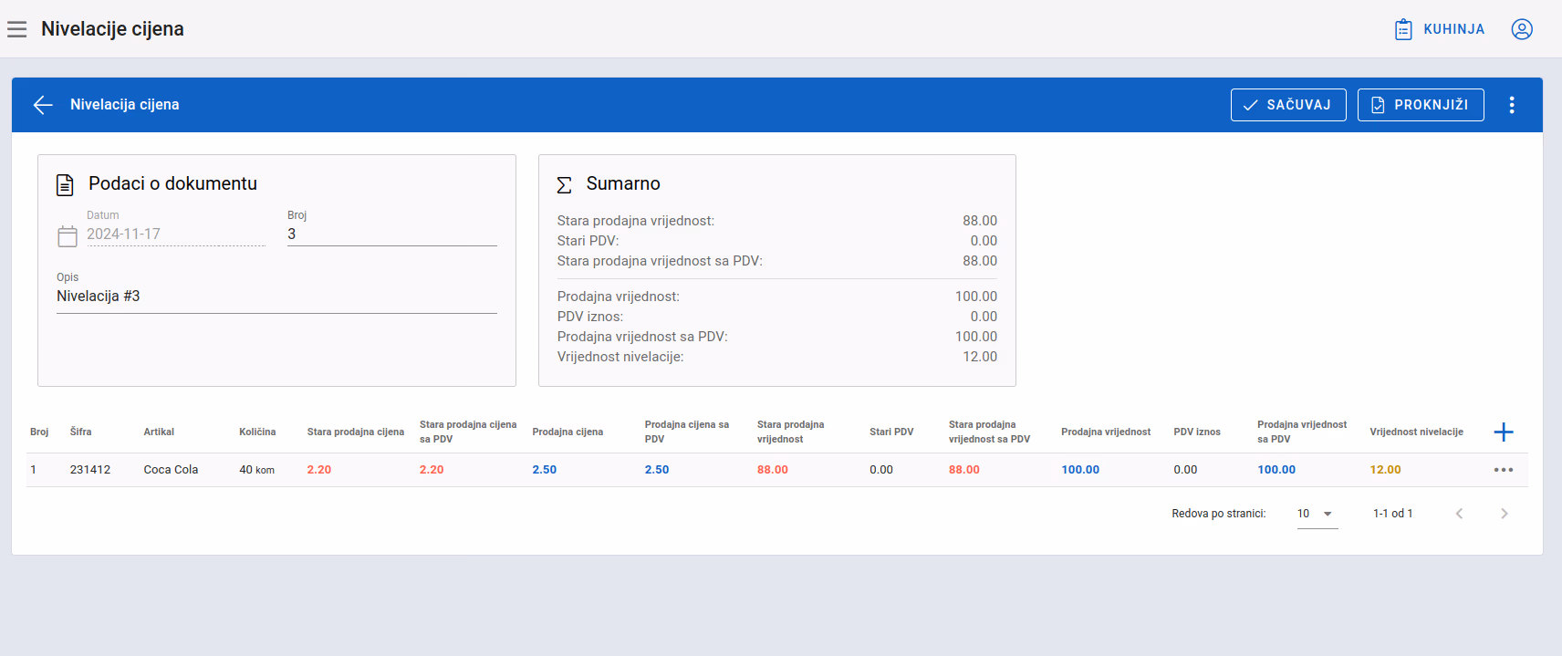Click the Stara prodajna cijena header
The image size is (1562, 656).
pyautogui.click(x=356, y=432)
